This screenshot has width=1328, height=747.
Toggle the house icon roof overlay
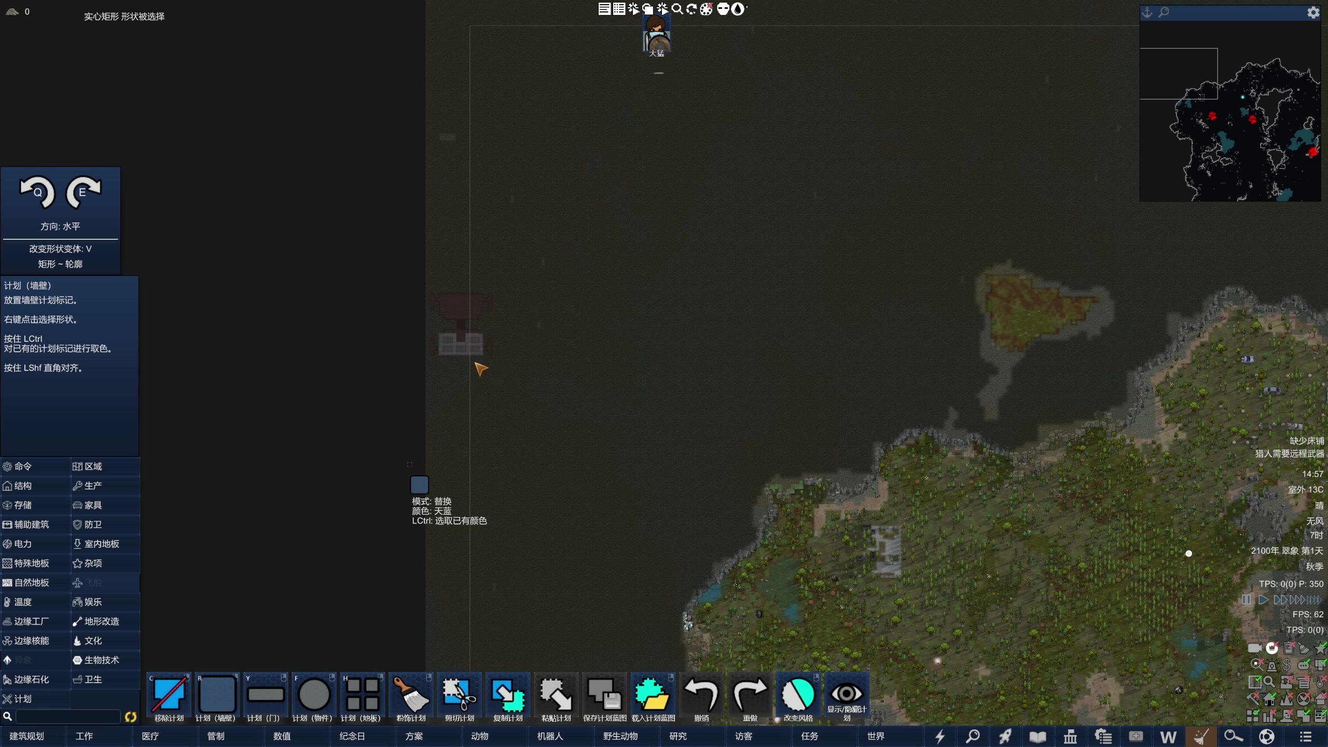pyautogui.click(x=1270, y=699)
